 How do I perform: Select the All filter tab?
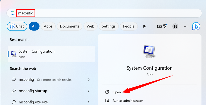(x=34, y=26)
